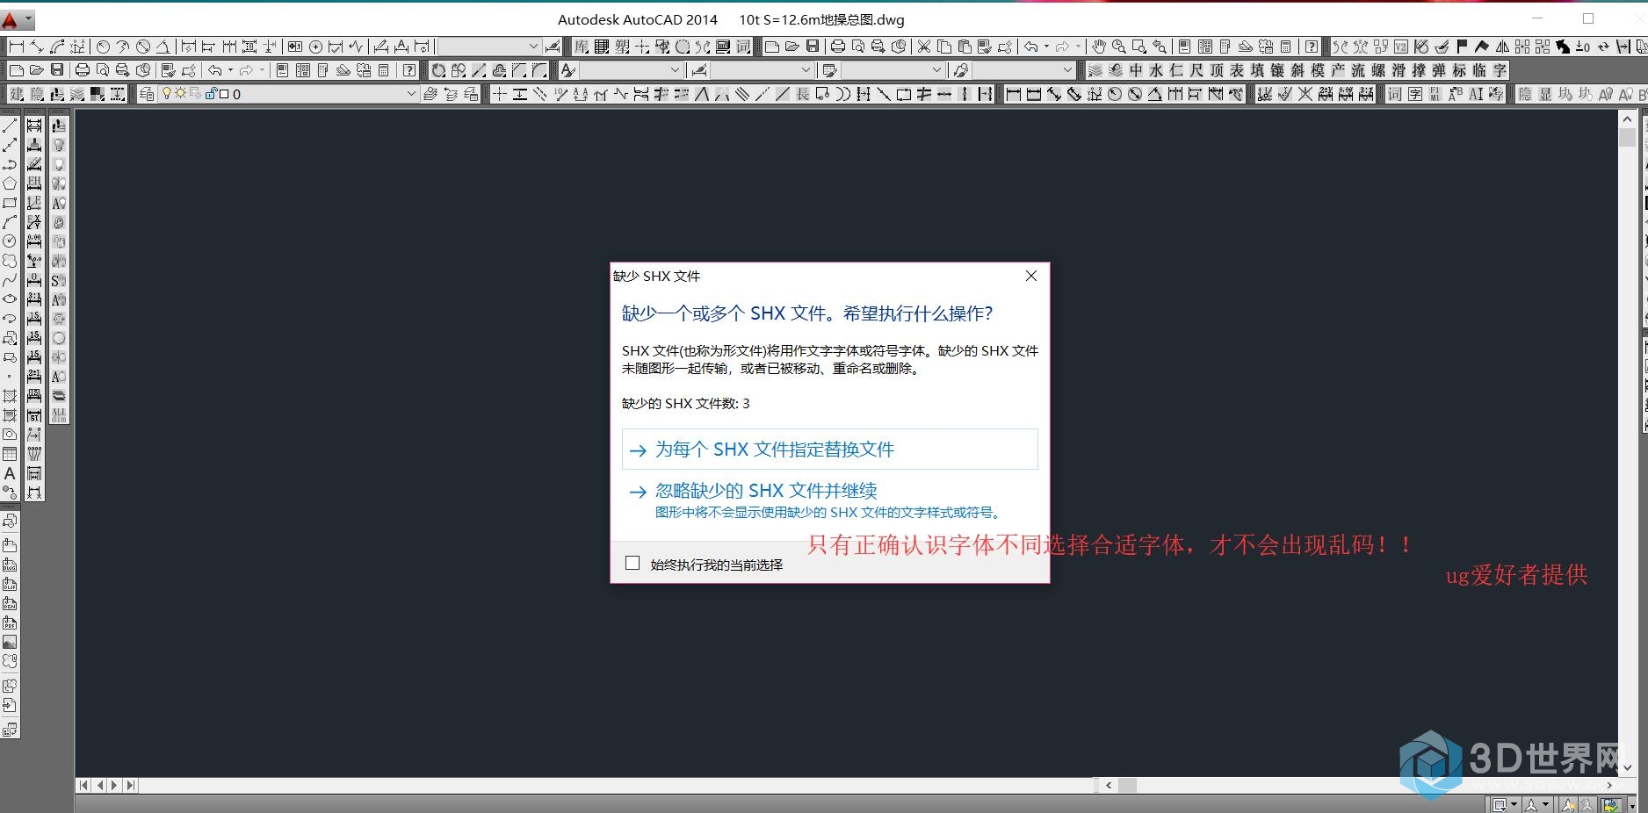Click layer 0 color square
The height and width of the screenshot is (813, 1648).
point(224,94)
